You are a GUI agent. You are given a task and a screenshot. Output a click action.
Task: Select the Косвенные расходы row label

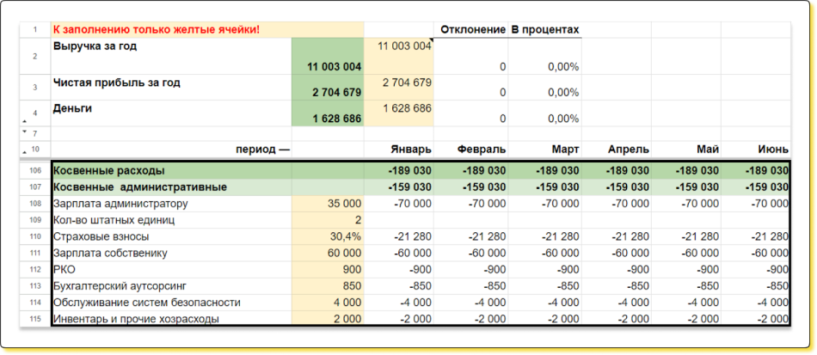pos(170,170)
